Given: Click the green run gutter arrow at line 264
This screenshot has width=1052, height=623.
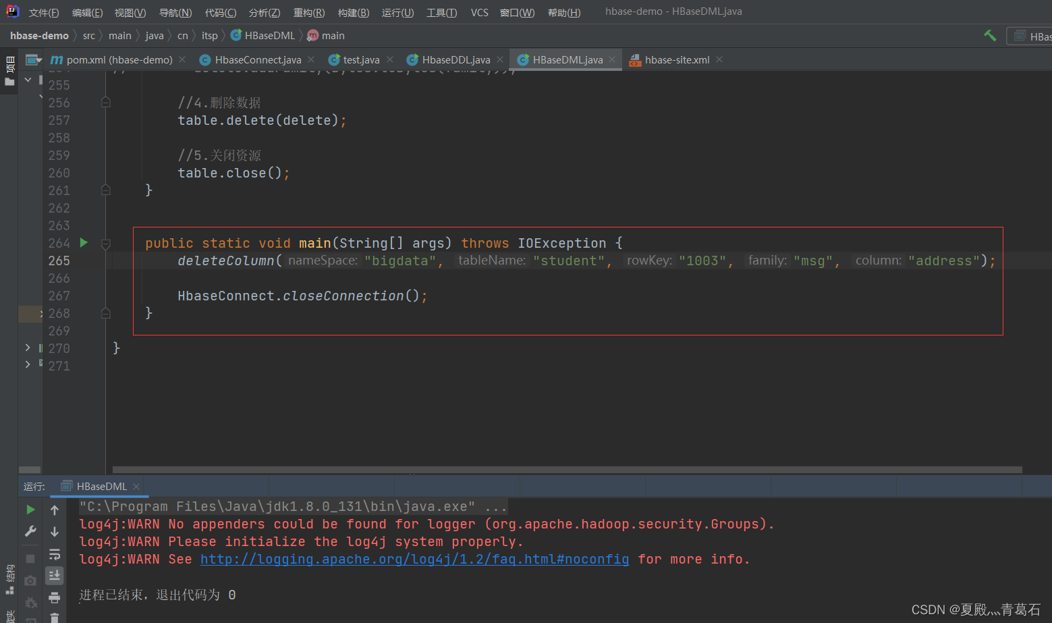Looking at the screenshot, I should [x=84, y=242].
